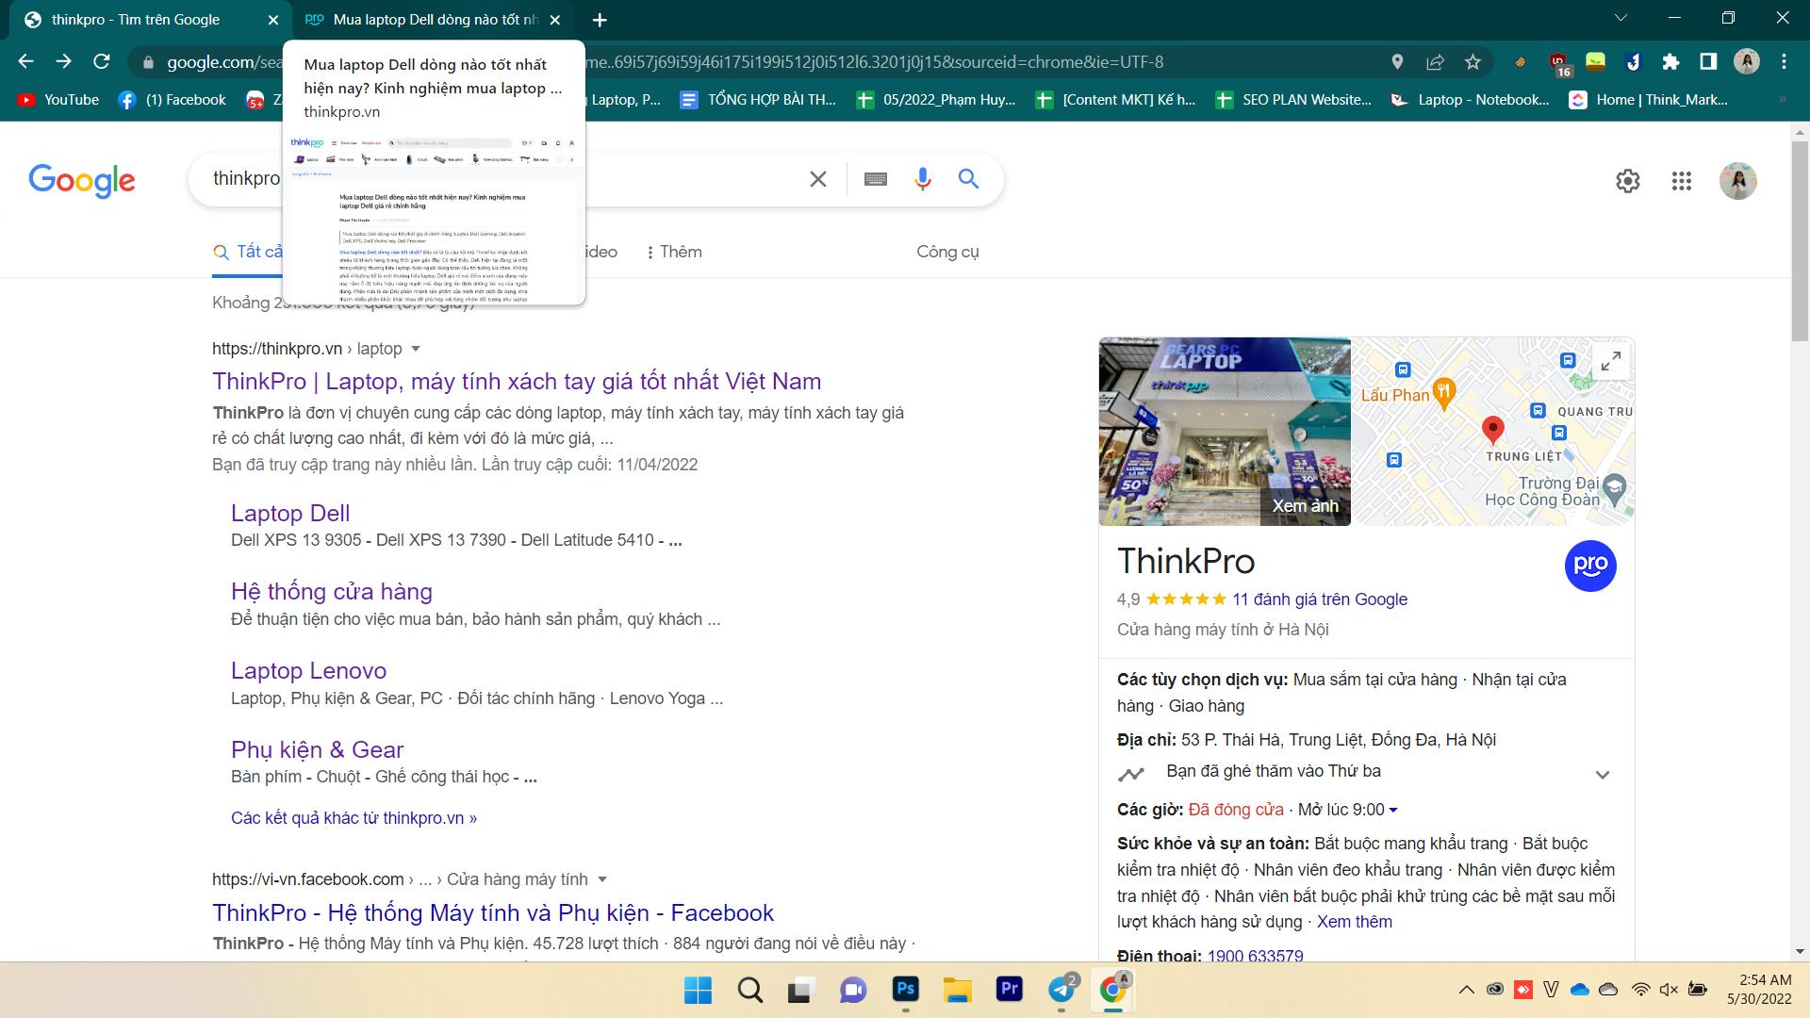Viewport: 1810px width, 1018px height.
Task: Open the 'Hệ thống cửa hàng' sitelink
Action: [x=332, y=592]
